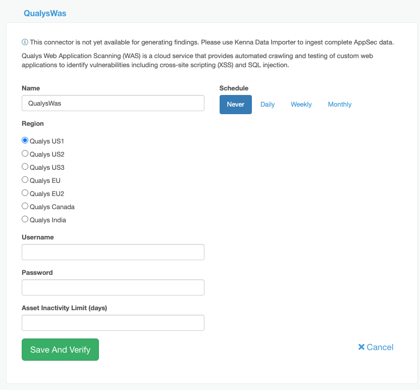
Task: Select the Qualys US1 region radio button
Action: coord(25,140)
